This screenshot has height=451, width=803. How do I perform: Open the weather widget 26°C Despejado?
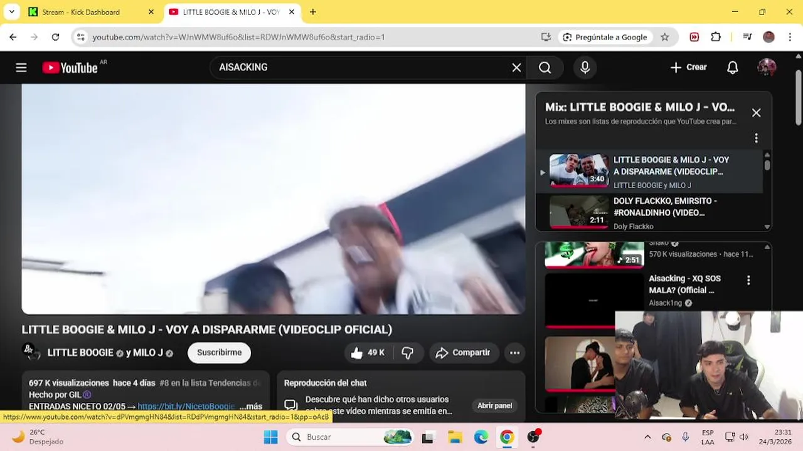[36, 437]
